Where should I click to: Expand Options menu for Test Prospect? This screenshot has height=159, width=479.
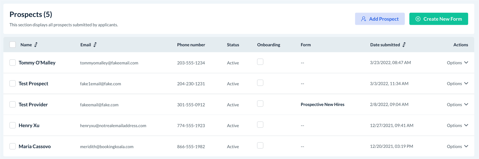pos(457,84)
